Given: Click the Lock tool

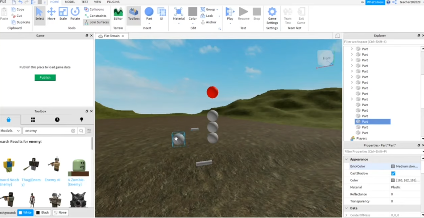Looking at the screenshot, I should (207, 16).
